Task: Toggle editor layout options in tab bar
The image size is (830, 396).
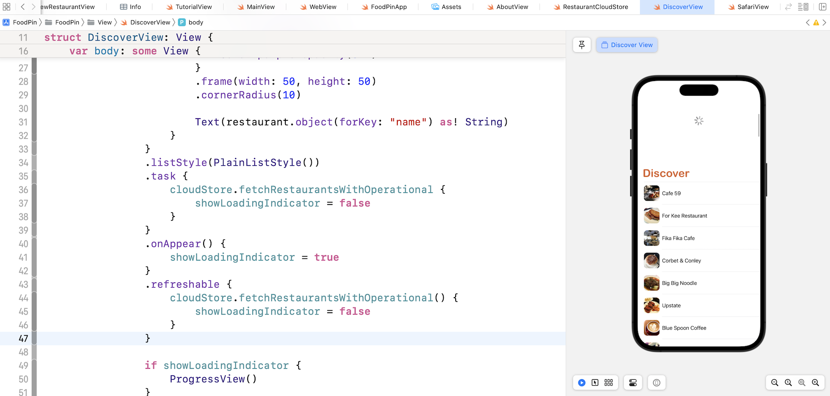Action: (x=803, y=7)
